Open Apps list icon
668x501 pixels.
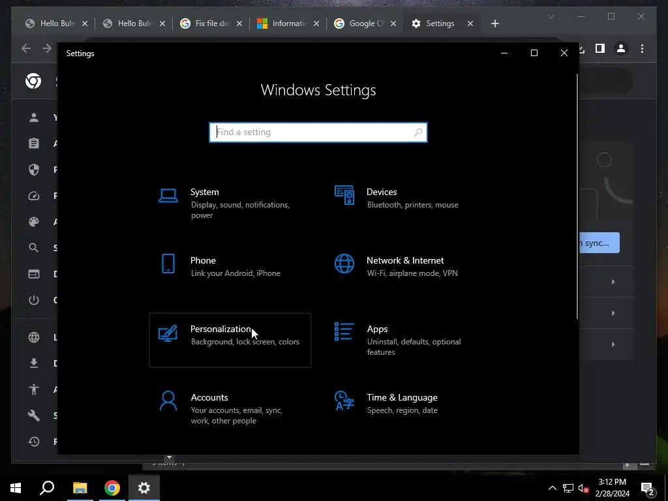pyautogui.click(x=344, y=331)
